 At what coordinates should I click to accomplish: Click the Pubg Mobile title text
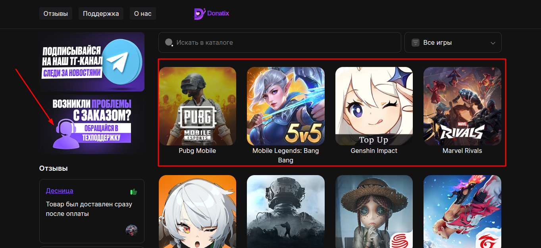click(197, 151)
